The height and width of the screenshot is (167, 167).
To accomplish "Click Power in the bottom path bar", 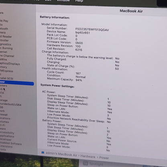I will 104,158.
